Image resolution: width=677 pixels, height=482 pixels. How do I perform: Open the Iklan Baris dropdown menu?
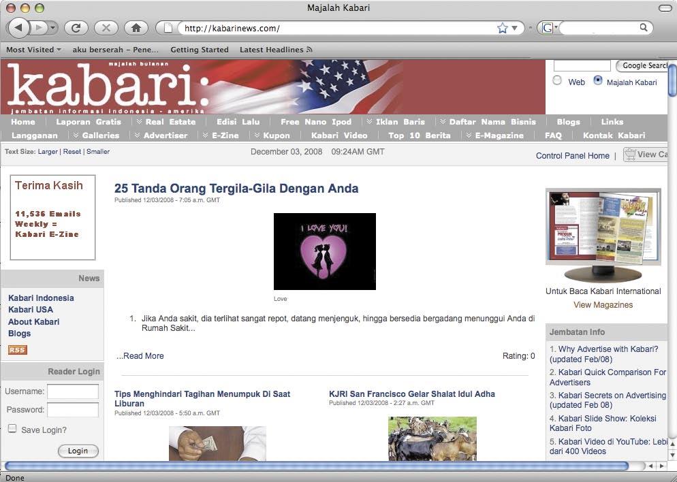[x=396, y=122]
